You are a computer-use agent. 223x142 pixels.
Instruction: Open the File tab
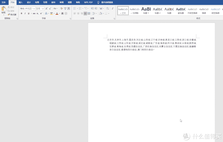[4, 2]
